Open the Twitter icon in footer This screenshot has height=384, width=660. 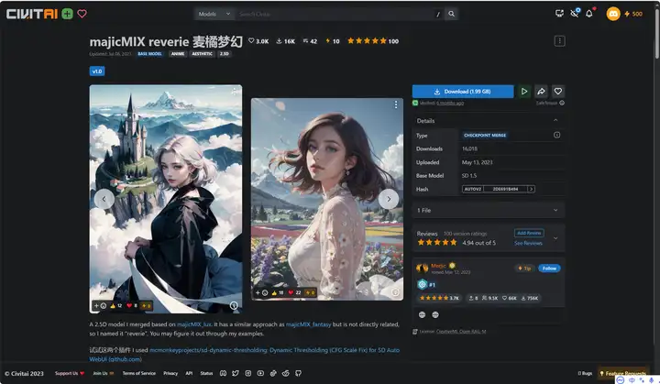pyautogui.click(x=236, y=374)
